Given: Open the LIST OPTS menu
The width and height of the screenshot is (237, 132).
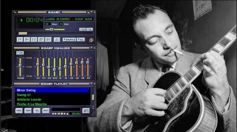Looking at the screenshot, I should click(86, 110).
